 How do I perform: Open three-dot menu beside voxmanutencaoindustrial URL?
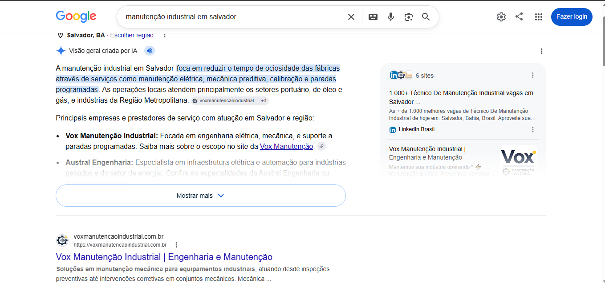coord(176,245)
